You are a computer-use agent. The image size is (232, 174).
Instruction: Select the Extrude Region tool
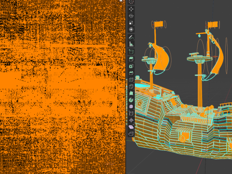131,59
